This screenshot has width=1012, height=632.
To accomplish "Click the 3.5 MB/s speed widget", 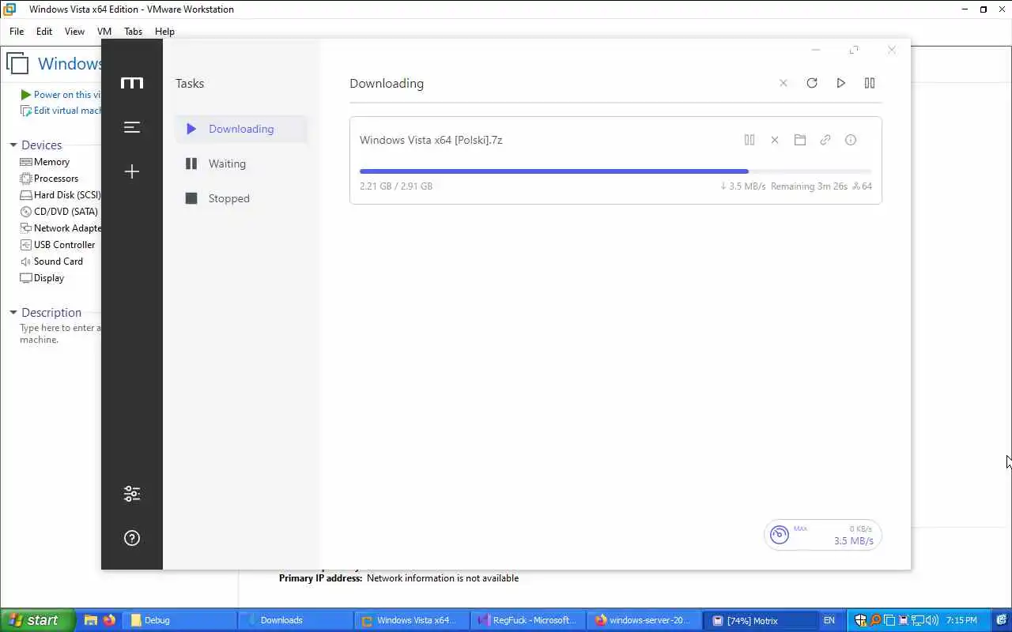I will [x=823, y=535].
